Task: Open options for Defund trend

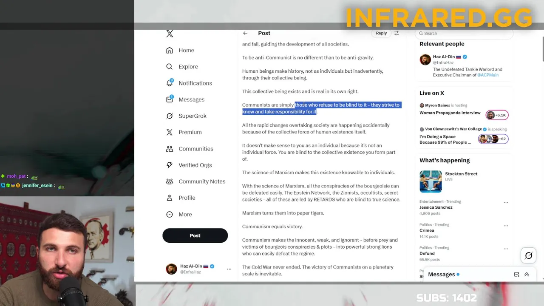Action: 506,249
